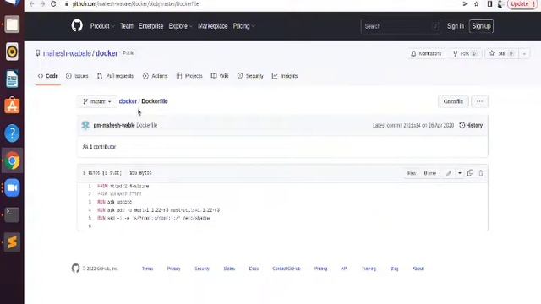
Task: Click the docker breadcrumb link
Action: (128, 101)
